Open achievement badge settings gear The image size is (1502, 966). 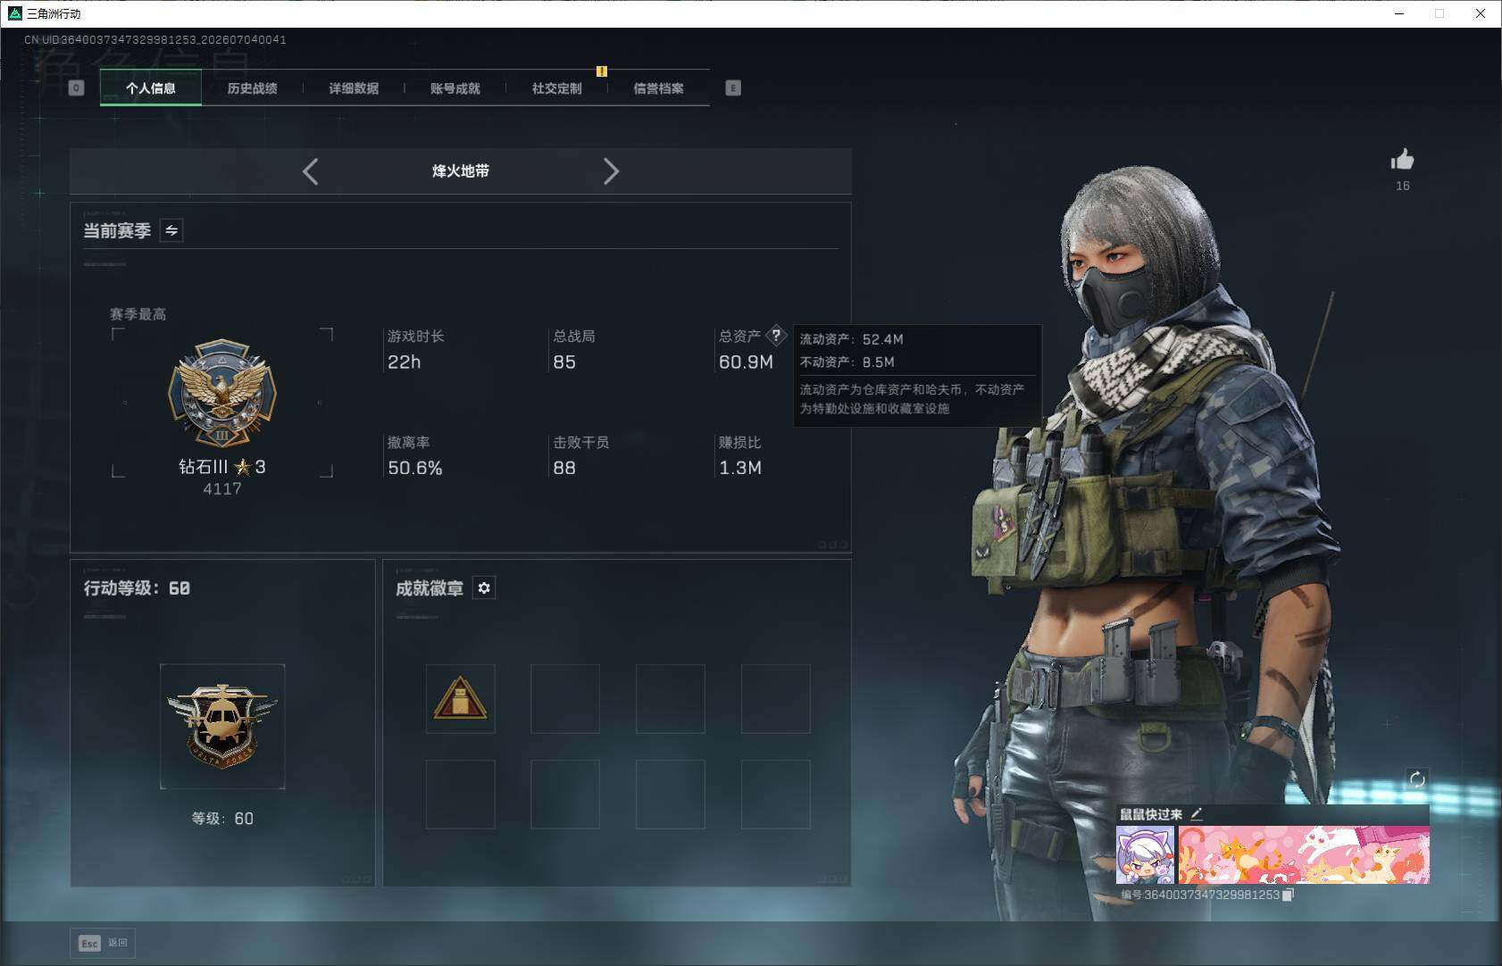[x=484, y=587]
